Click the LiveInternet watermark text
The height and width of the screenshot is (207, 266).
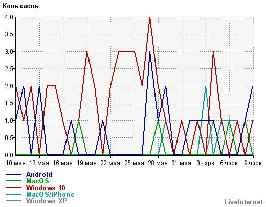tap(243, 202)
